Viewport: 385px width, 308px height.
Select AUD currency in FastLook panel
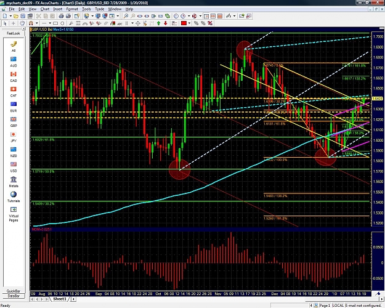coord(14,62)
